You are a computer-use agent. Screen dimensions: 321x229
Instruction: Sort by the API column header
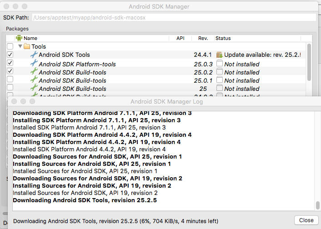click(181, 38)
